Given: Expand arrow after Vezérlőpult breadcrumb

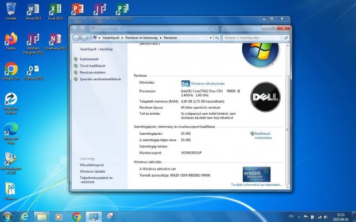Looking at the screenshot, I should tap(122, 38).
